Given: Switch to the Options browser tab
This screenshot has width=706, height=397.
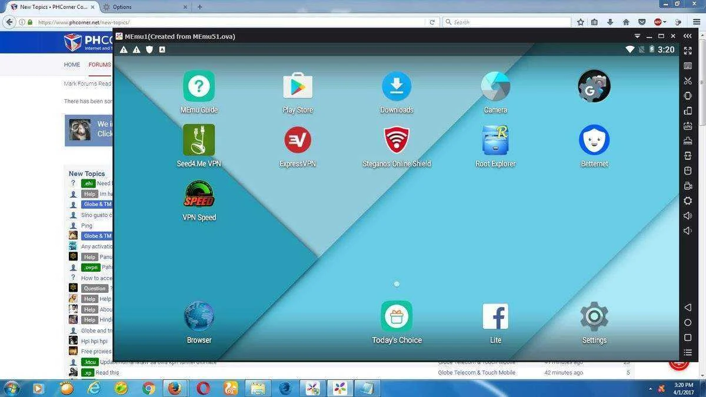Looking at the screenshot, I should click(x=144, y=7).
